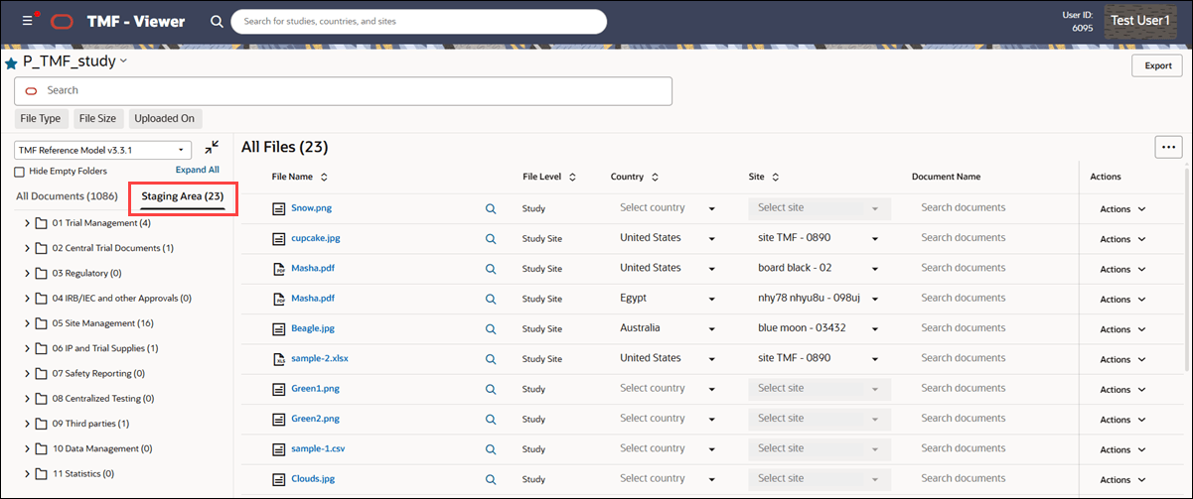Open the P_TMF_study study dropdown chevron

124,62
